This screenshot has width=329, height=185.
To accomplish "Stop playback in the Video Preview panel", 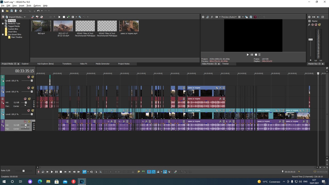I will point(256,55).
